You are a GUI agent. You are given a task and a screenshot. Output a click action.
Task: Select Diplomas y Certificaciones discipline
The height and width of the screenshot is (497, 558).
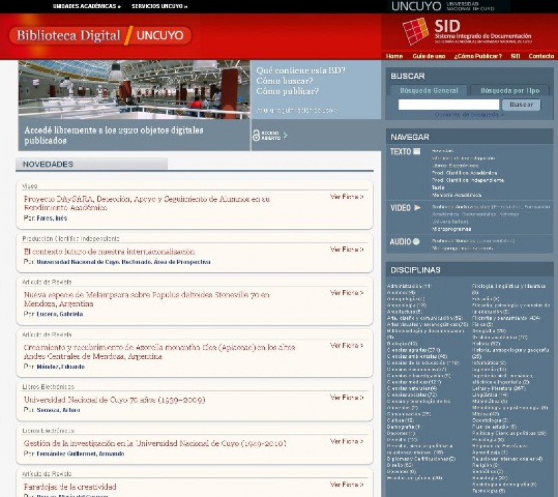[422, 459]
